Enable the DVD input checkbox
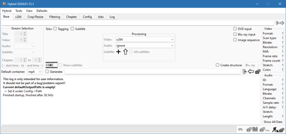Screen dimensions: 286x134 tap(235, 29)
